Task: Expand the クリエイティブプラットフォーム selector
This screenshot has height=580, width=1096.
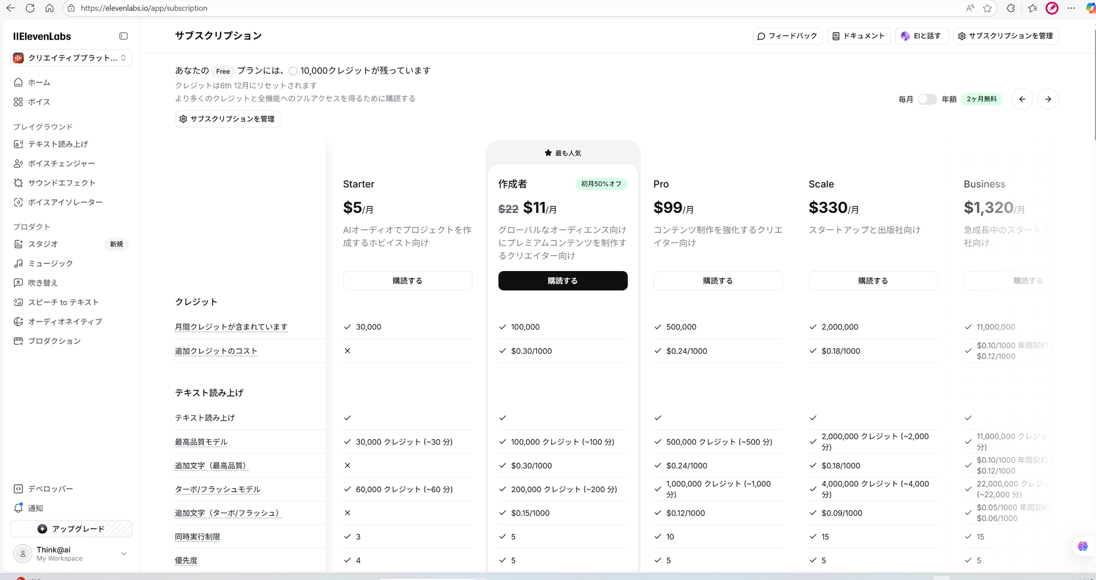Action: tap(71, 58)
